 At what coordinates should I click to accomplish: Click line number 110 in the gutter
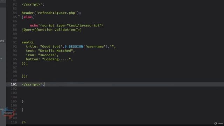[14, 122]
